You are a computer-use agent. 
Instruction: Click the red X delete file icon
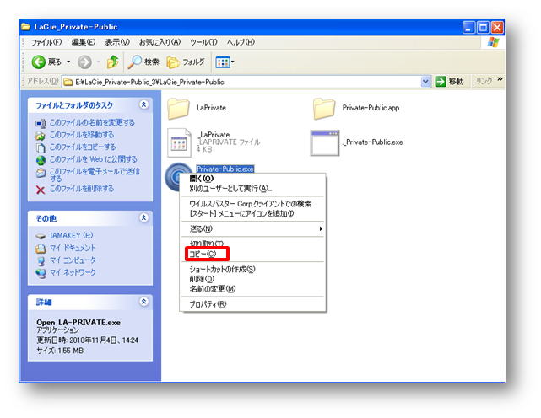(41, 190)
